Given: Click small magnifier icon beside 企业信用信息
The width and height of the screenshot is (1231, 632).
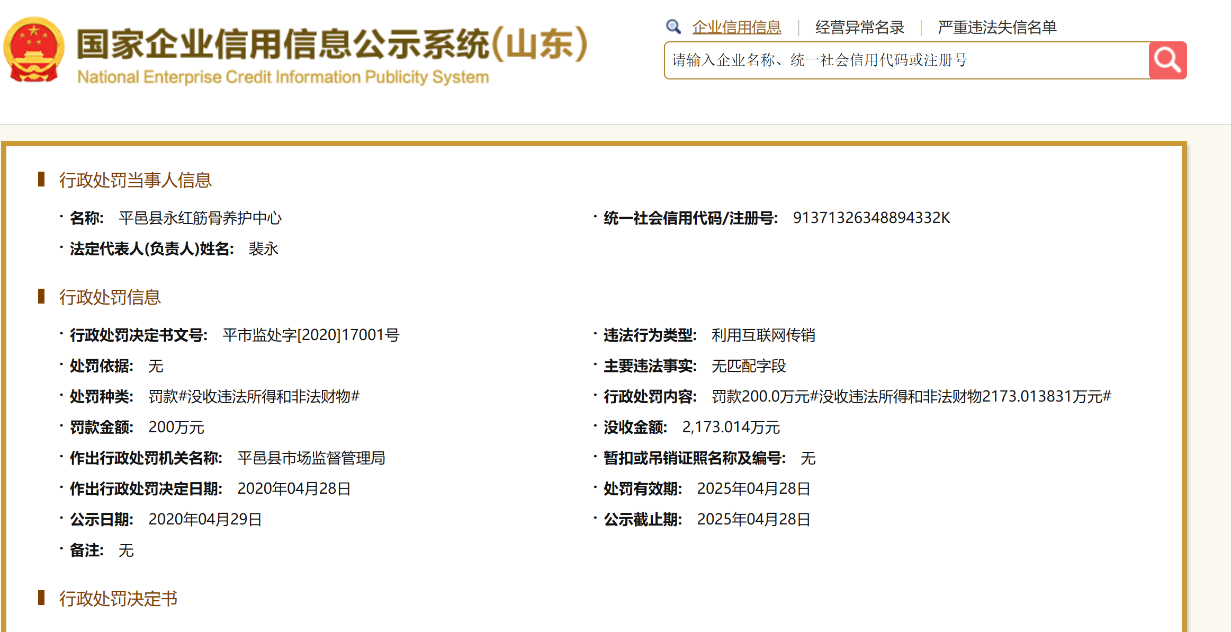Looking at the screenshot, I should coord(673,26).
